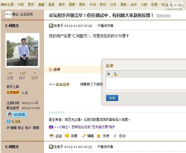Click the 编辑 pencil icon
186x153 pixels.
click(x=84, y=136)
